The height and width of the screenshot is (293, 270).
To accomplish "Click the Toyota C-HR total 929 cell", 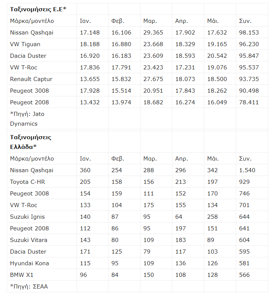I will tap(244, 182).
